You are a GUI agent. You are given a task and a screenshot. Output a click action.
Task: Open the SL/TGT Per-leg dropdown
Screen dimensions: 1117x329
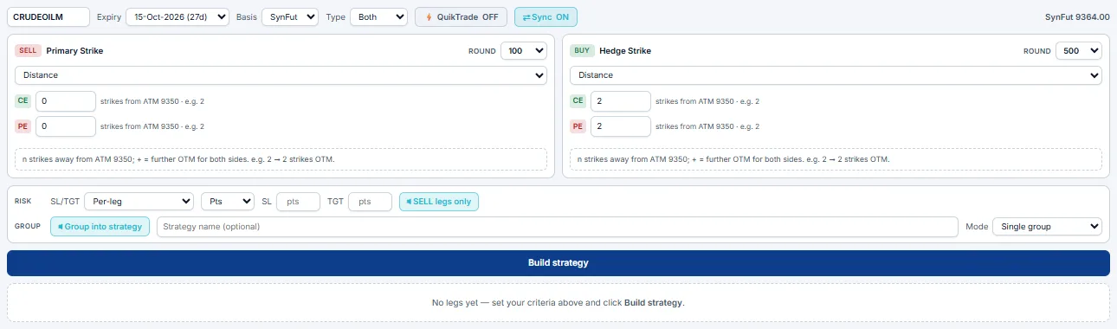[139, 202]
